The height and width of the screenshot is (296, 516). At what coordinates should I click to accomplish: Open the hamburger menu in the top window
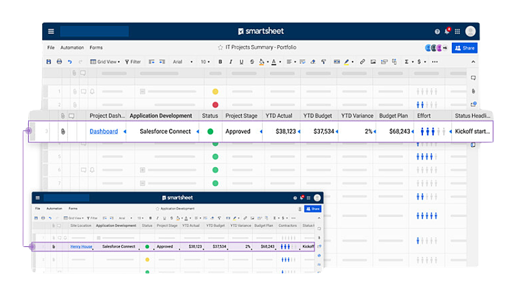51,31
